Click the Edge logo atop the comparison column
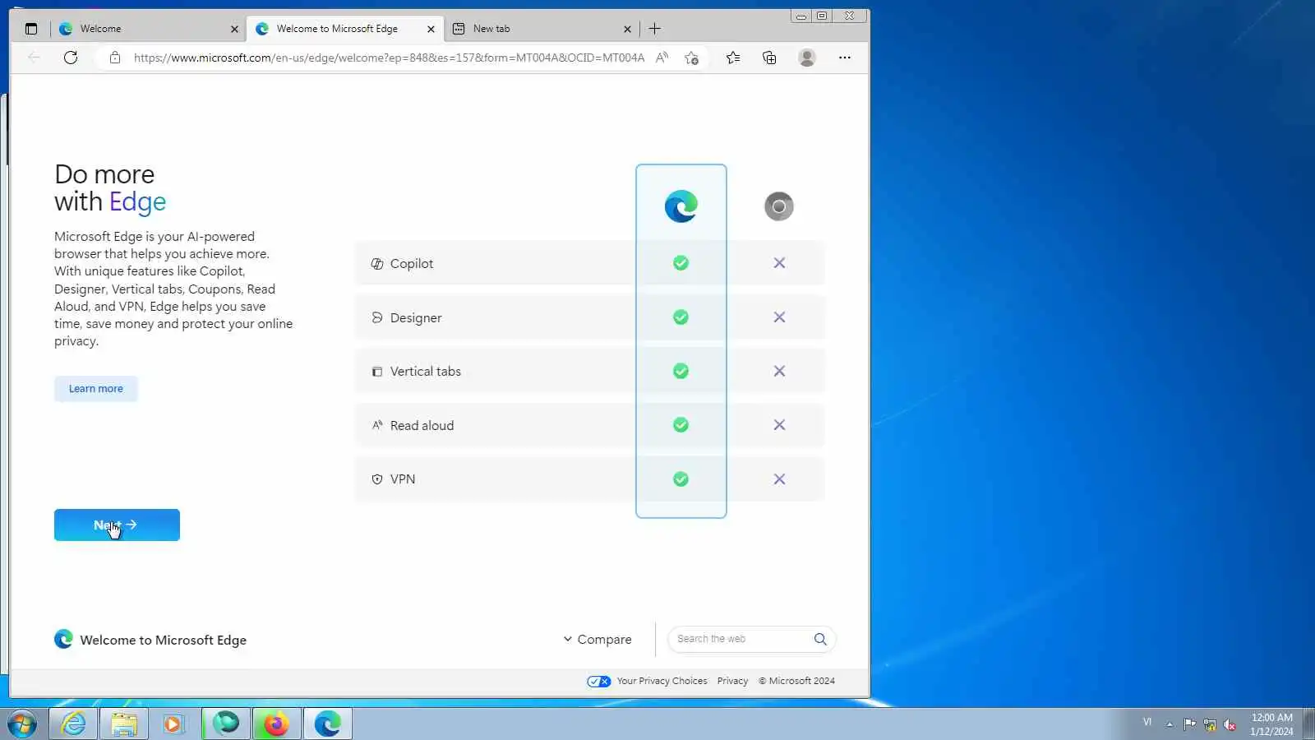 coord(681,206)
